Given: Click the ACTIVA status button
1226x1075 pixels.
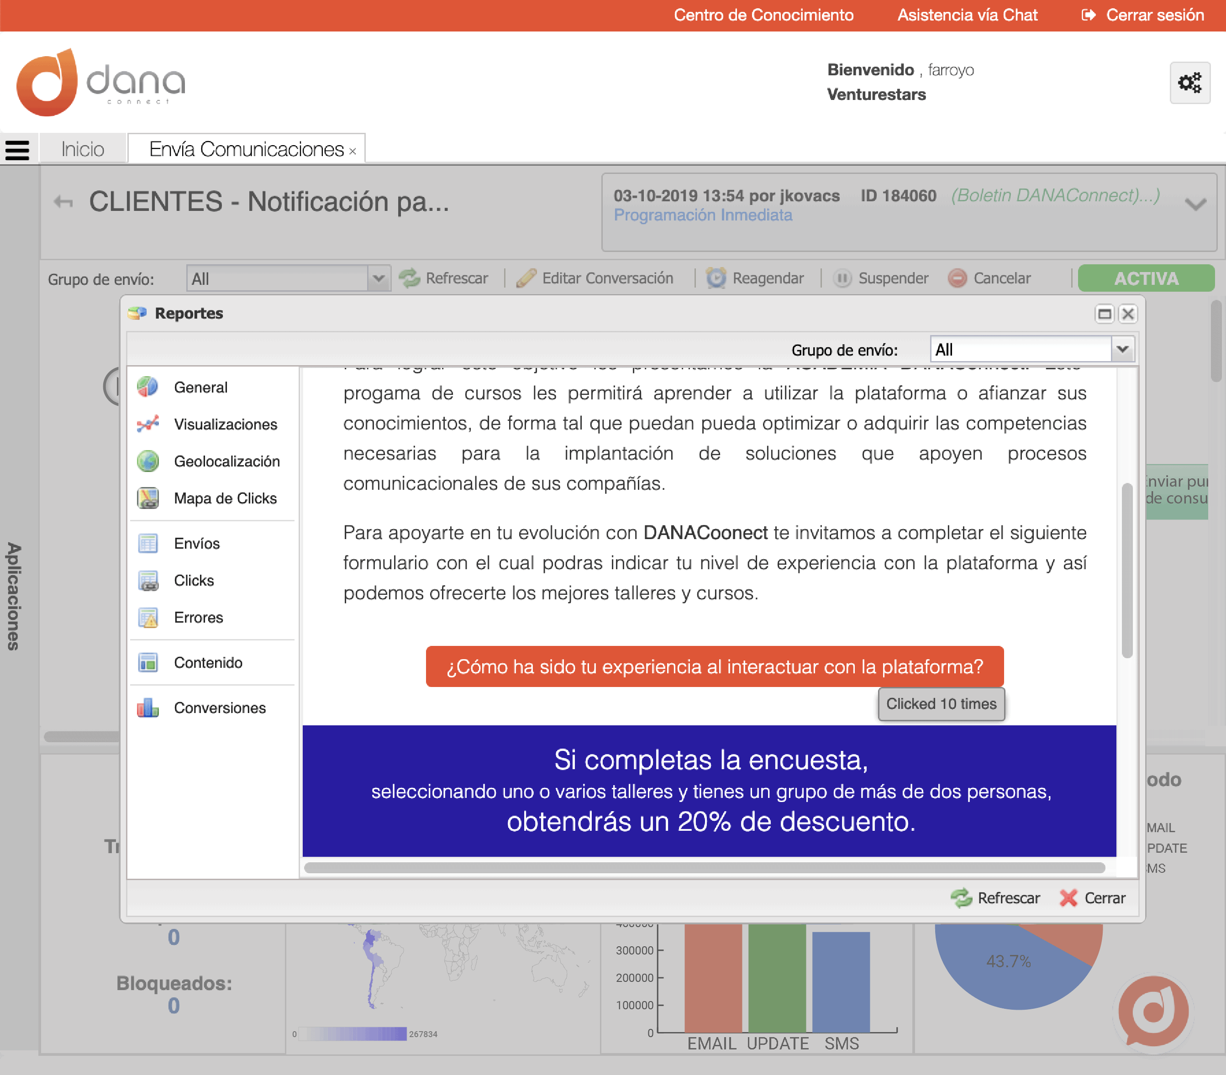Looking at the screenshot, I should 1146,278.
